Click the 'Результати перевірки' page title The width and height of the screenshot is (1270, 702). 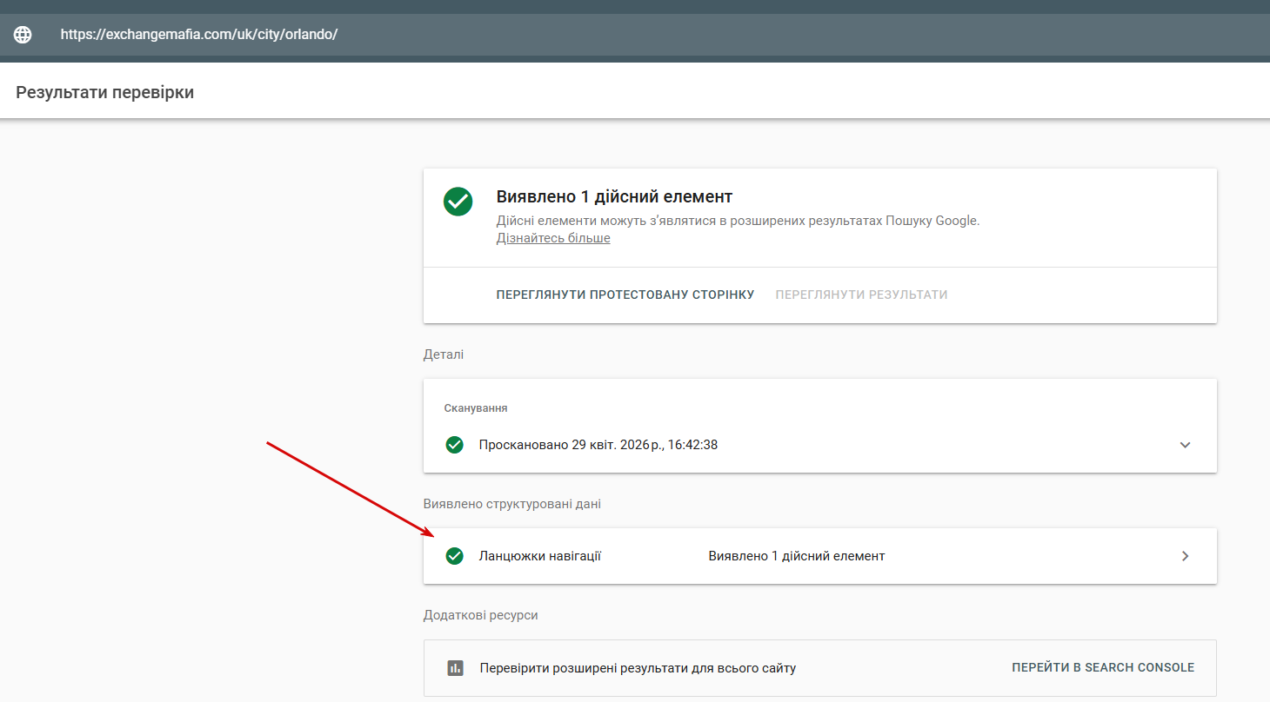(x=105, y=92)
